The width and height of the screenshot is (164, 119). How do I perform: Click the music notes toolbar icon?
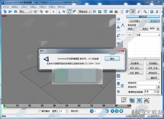point(139,11)
